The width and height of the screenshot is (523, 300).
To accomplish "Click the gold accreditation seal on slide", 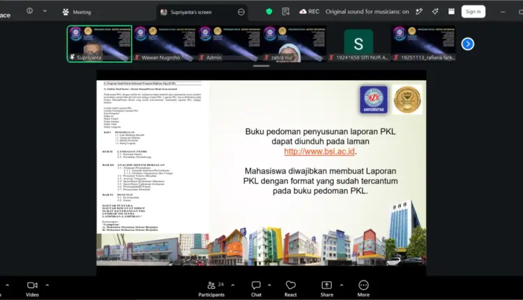I will pos(407,100).
